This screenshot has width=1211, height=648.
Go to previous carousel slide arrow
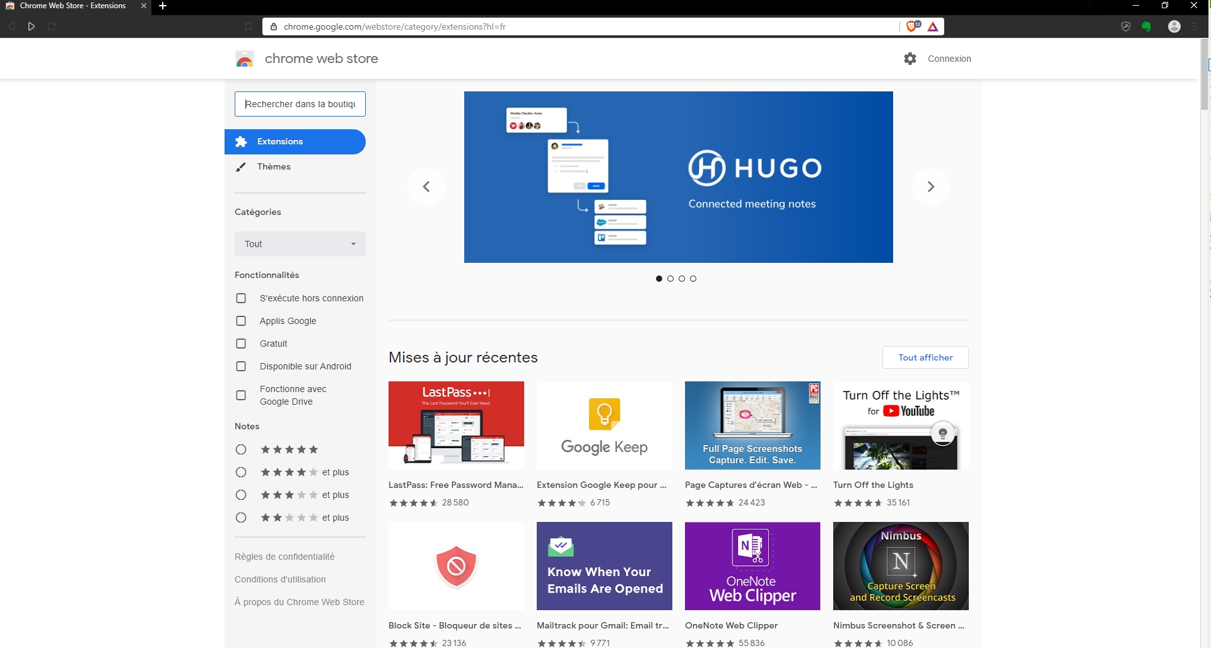point(426,187)
